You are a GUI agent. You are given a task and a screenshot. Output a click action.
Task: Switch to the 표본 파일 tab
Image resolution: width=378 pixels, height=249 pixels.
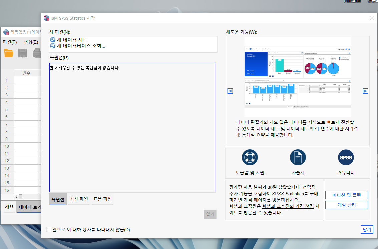pos(102,199)
